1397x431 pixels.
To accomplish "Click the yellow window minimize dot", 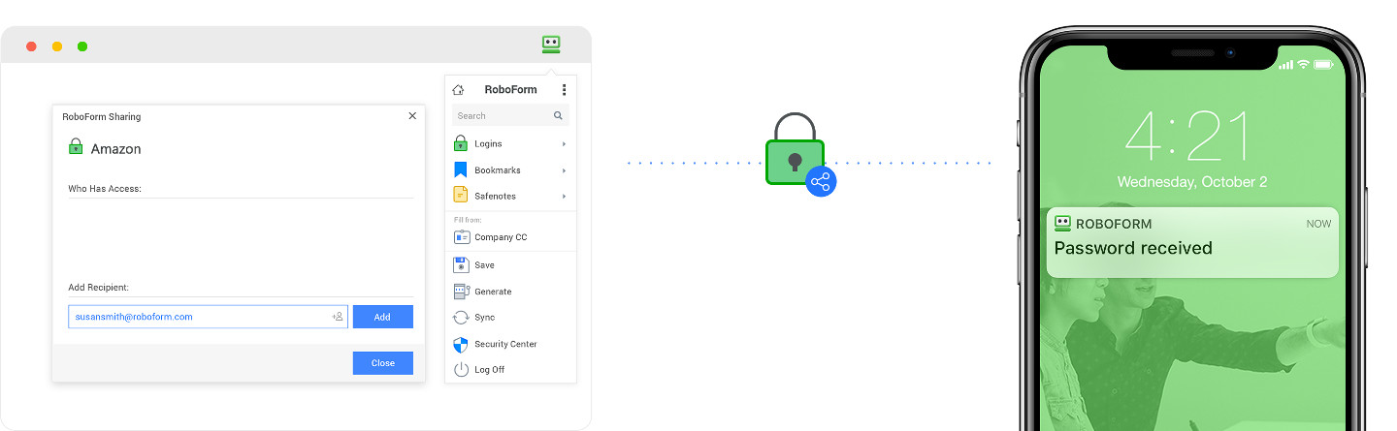I will [x=57, y=46].
